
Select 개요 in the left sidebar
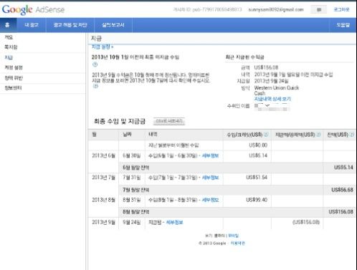(x=9, y=37)
